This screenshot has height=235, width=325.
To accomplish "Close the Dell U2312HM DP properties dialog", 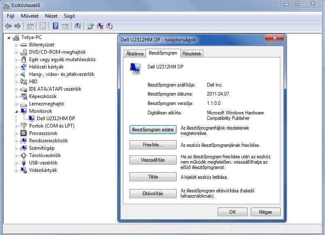I will 275,38.
